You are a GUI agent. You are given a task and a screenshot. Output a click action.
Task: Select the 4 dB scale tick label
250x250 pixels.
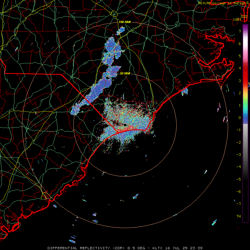(240, 68)
